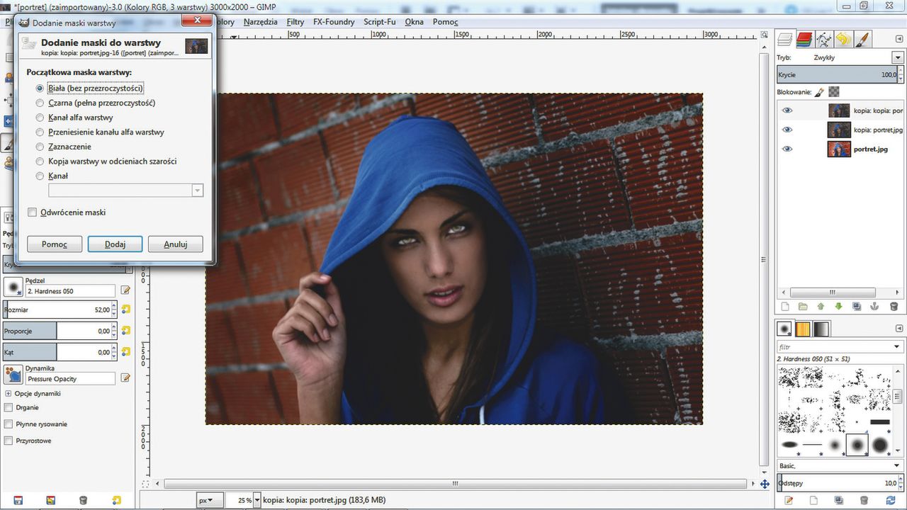907x510 pixels.
Task: Open the Layers dock tab
Action: (784, 39)
